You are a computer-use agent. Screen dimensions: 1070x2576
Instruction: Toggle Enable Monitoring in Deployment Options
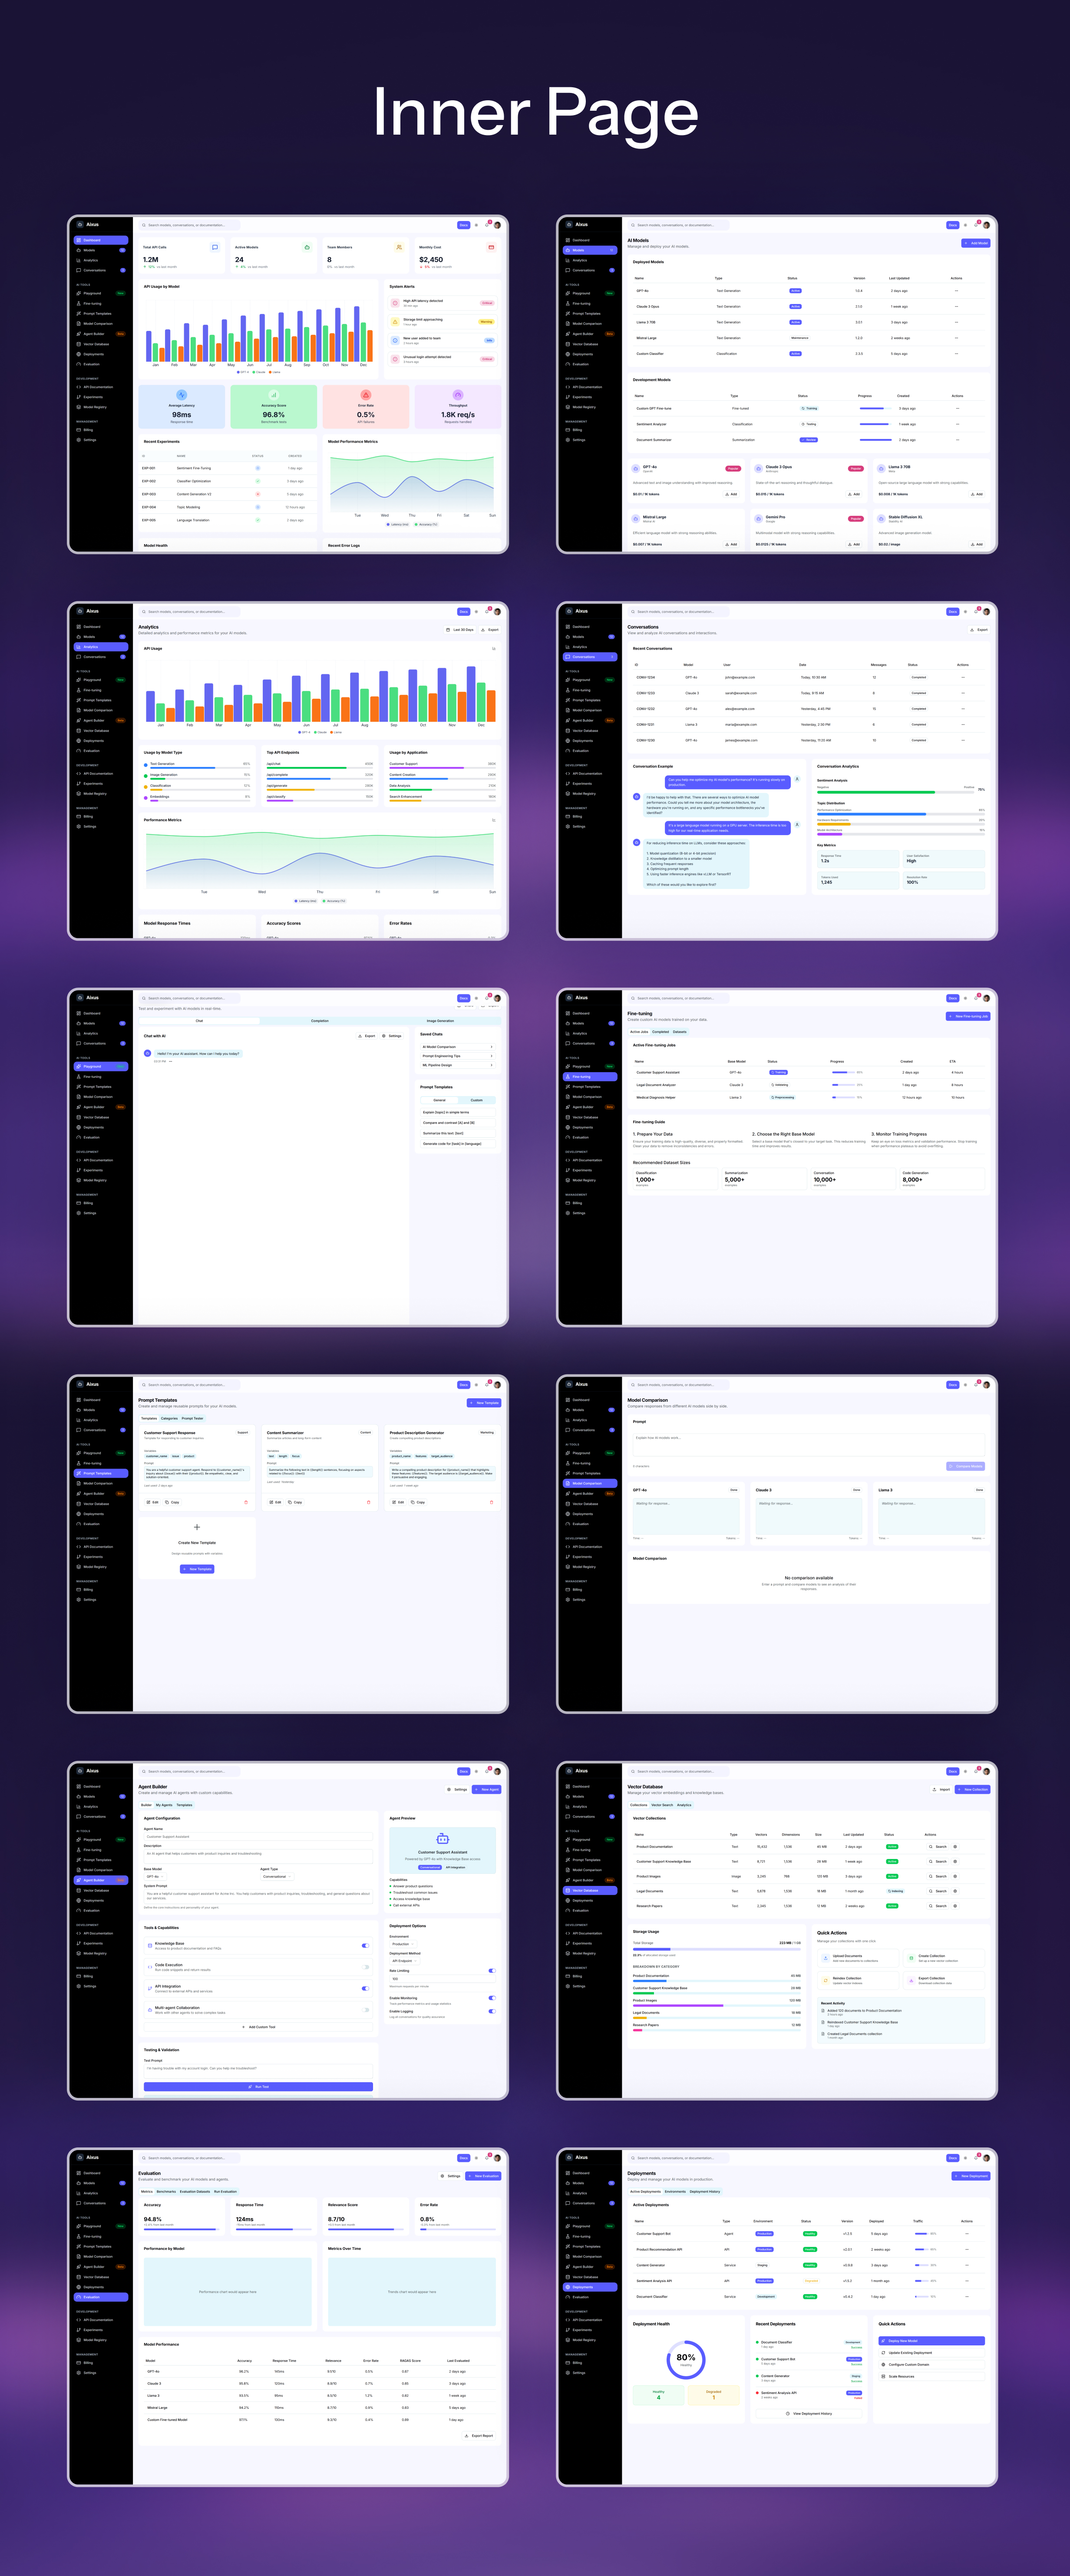click(491, 1998)
